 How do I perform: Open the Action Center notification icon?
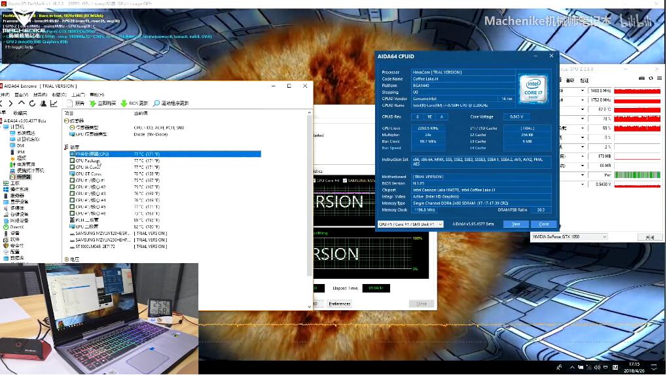[x=654, y=367]
